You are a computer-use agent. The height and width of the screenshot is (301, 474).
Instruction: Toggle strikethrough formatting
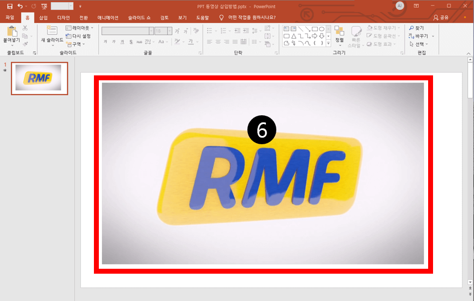(139, 42)
